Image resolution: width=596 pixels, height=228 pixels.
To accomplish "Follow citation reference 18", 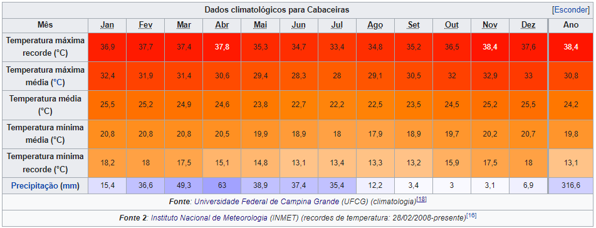I will (x=421, y=199).
